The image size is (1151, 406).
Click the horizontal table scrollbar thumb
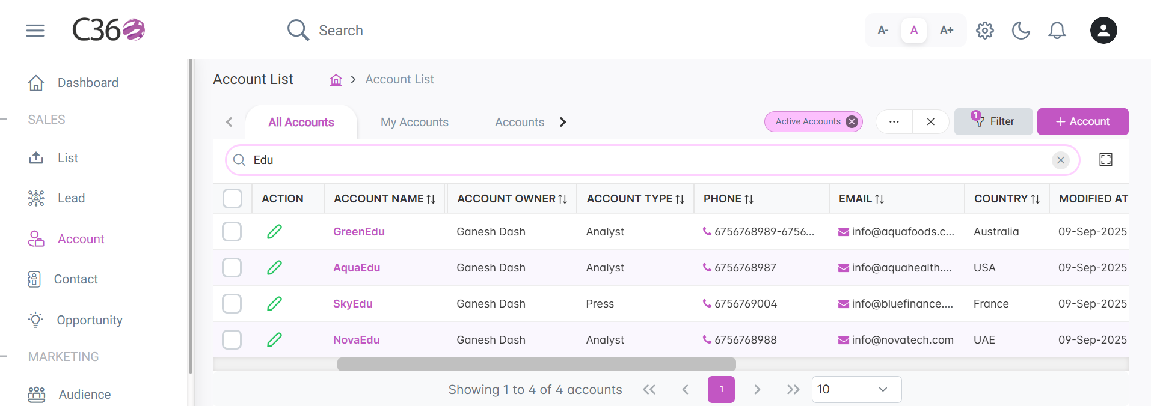[536, 364]
